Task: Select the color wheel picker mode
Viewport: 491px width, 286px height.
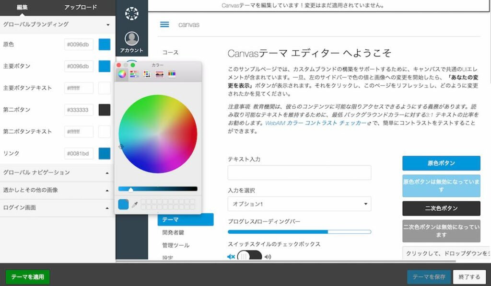Action: [x=122, y=74]
